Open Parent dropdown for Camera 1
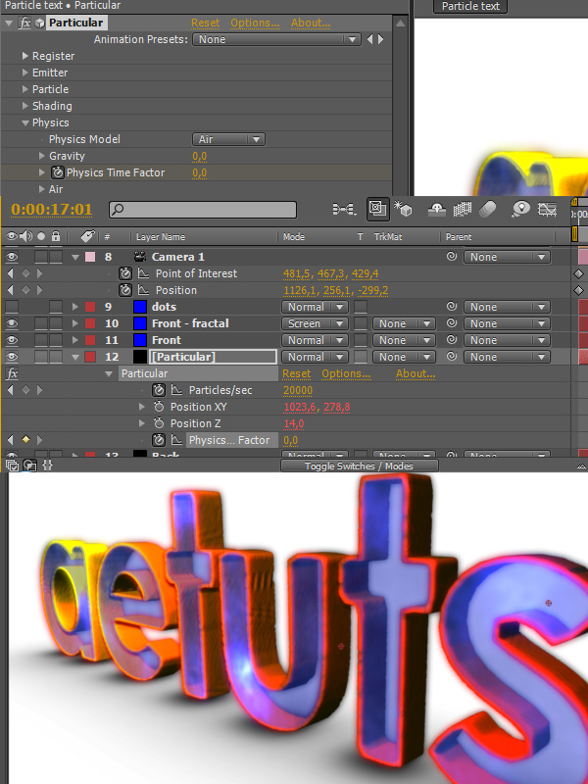This screenshot has width=588, height=784. [x=507, y=257]
